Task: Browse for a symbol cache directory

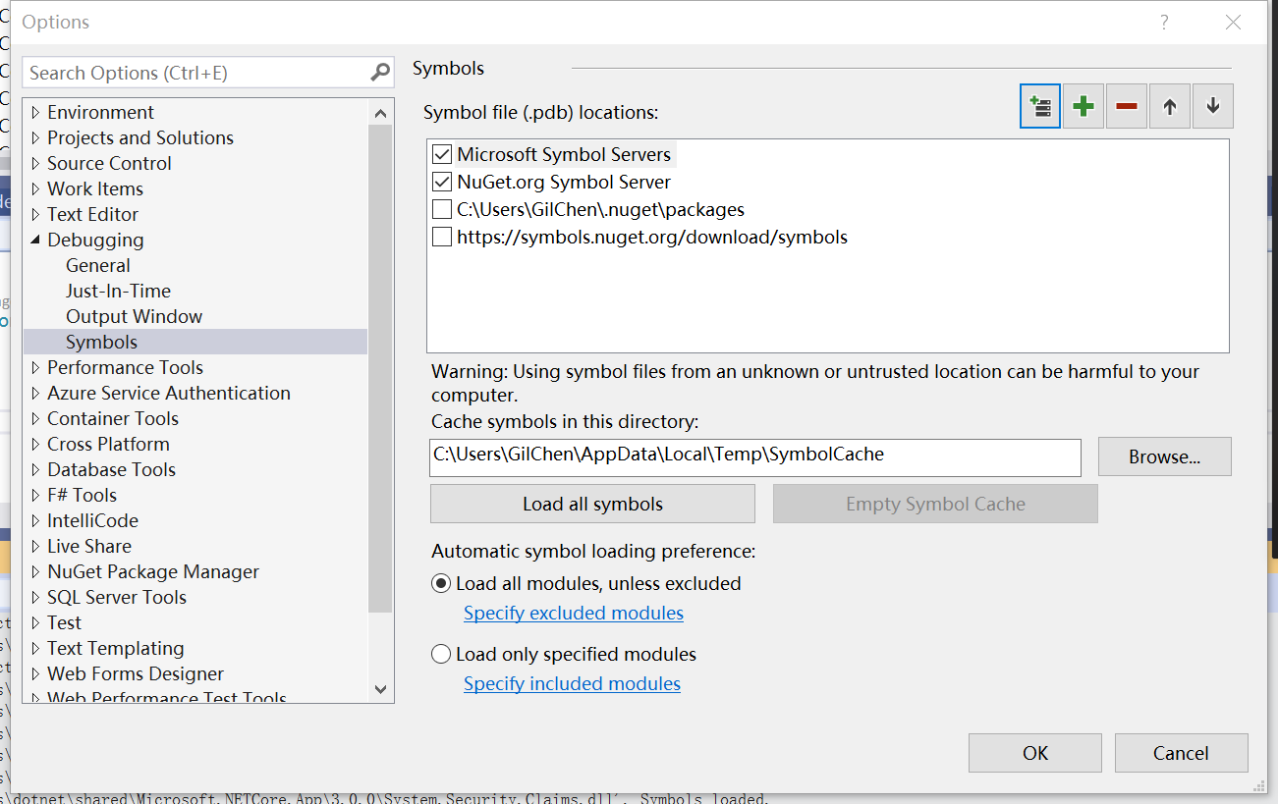Action: click(x=1164, y=456)
